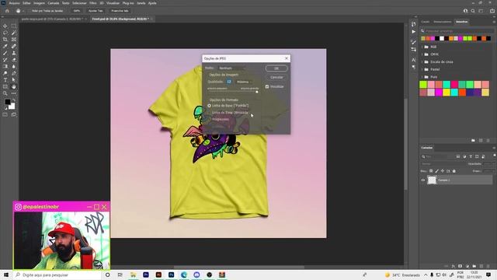The height and width of the screenshot is (280, 497).
Task: Open the Fosco matte dropdown in JPEG dialog
Action: pyautogui.click(x=231, y=68)
